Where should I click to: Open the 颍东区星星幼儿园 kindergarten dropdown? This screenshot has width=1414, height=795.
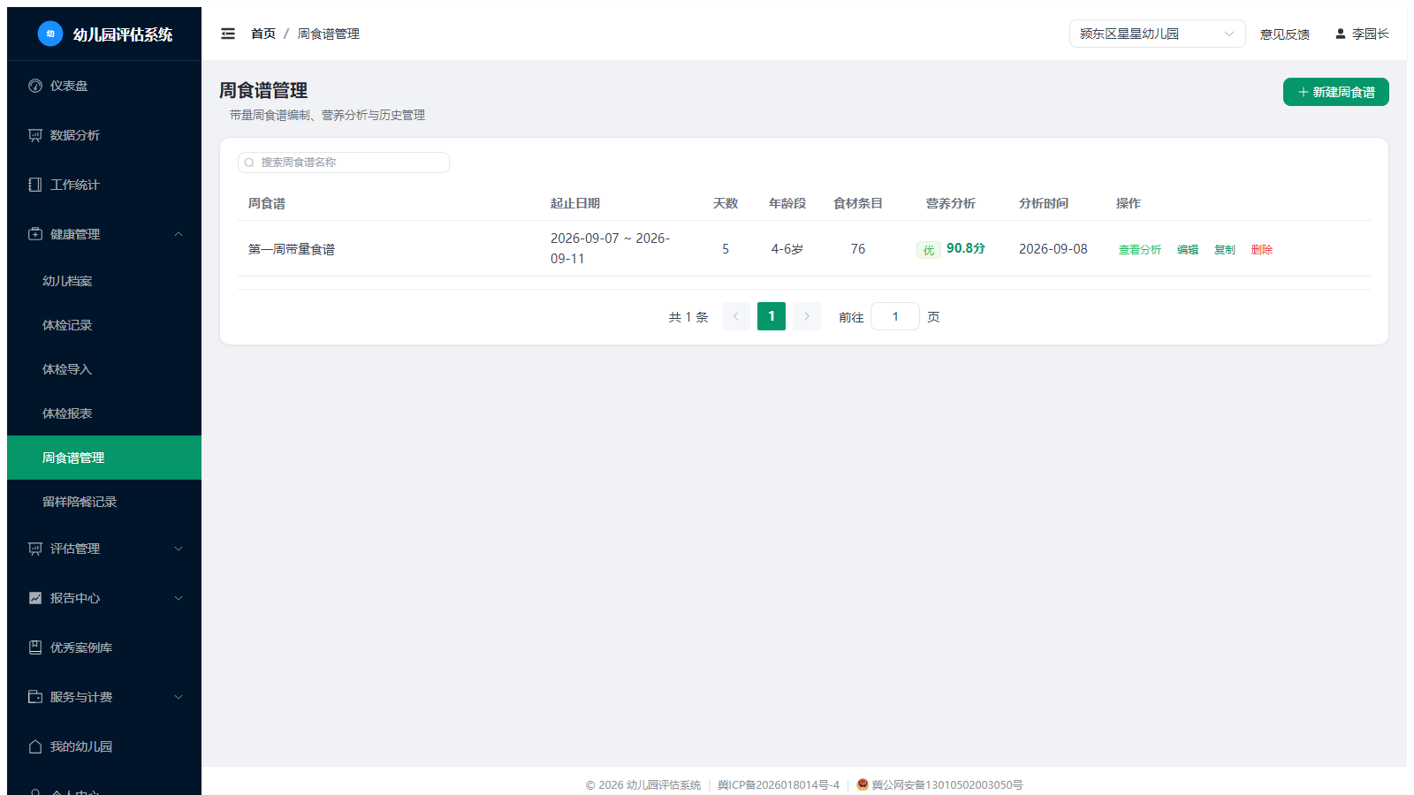coord(1157,34)
